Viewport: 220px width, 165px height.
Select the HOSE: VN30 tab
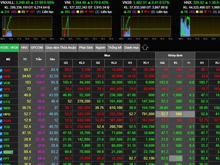pos(10,48)
